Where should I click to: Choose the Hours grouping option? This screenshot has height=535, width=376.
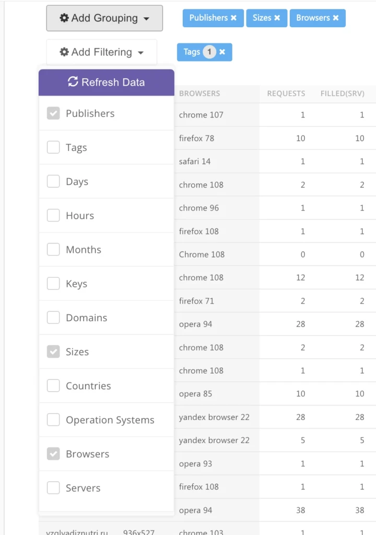(107, 215)
